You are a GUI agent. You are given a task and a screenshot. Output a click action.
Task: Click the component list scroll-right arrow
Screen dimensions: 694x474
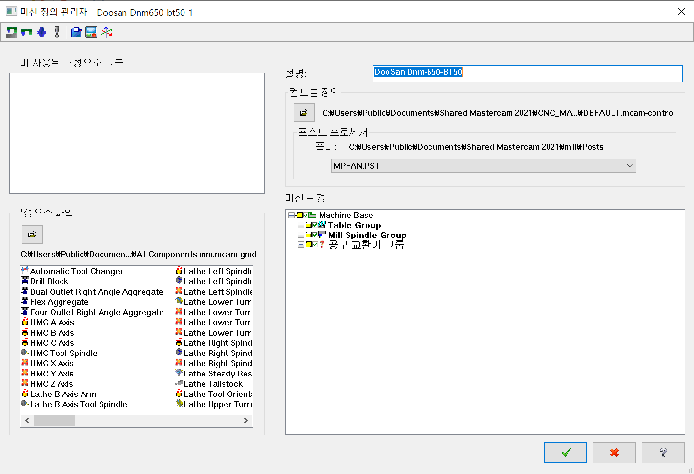point(245,420)
